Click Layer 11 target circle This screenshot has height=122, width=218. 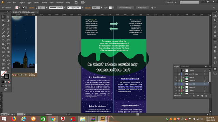pos(205,84)
